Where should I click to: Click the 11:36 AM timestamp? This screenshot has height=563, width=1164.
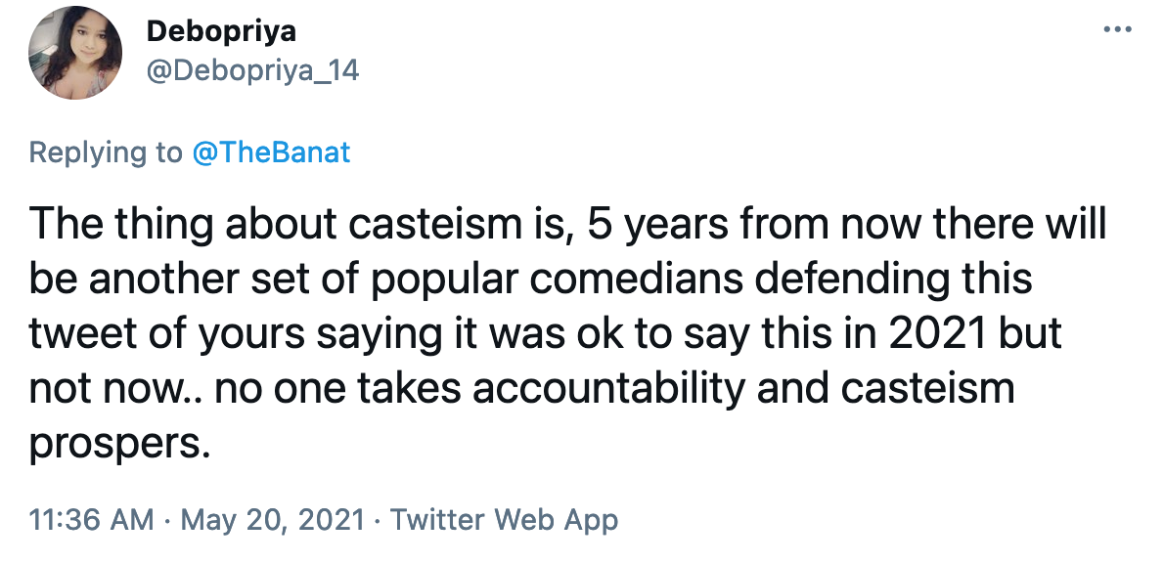pyautogui.click(x=91, y=520)
